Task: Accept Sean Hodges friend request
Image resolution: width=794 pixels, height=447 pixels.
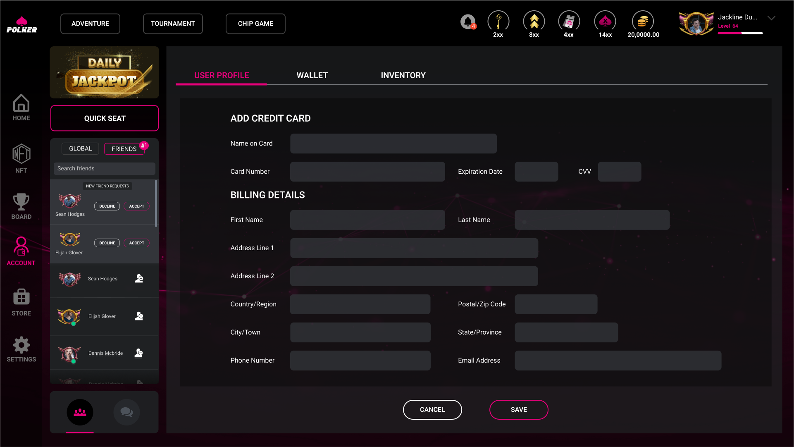Action: click(x=136, y=206)
